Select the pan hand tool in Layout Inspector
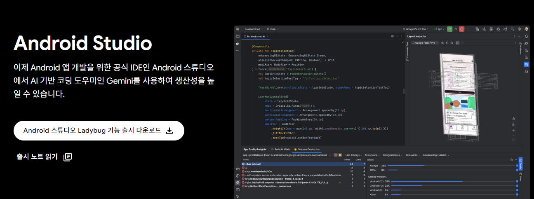The height and width of the screenshot is (199, 534). 513,118
